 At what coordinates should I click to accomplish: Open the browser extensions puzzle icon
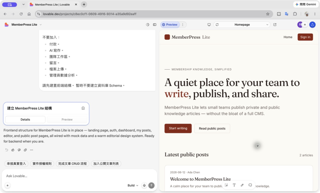295,14
